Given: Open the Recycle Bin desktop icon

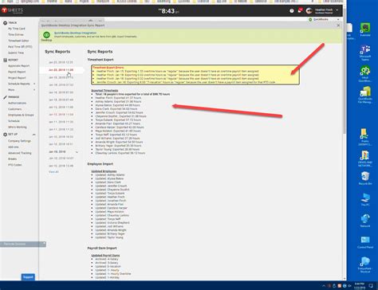Looking at the screenshot, I should coord(365,178).
